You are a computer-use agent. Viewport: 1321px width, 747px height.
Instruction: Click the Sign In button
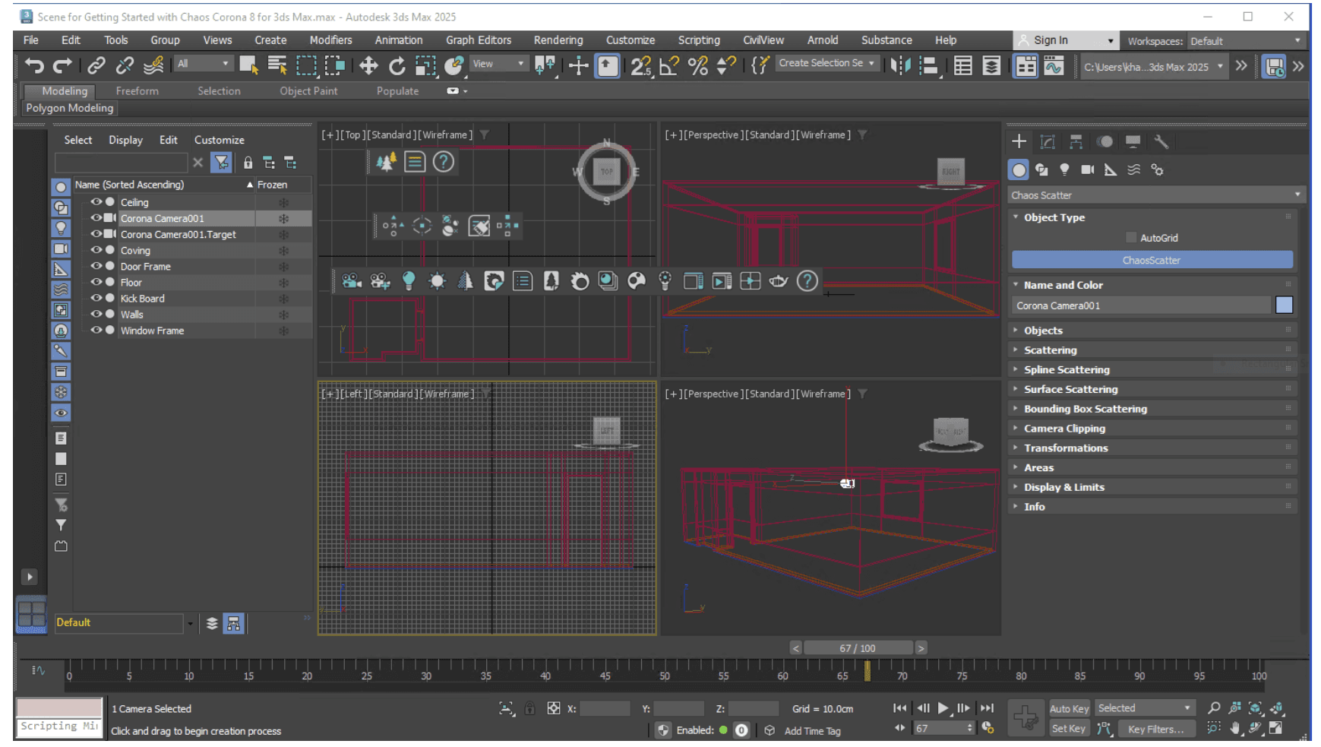1066,40
